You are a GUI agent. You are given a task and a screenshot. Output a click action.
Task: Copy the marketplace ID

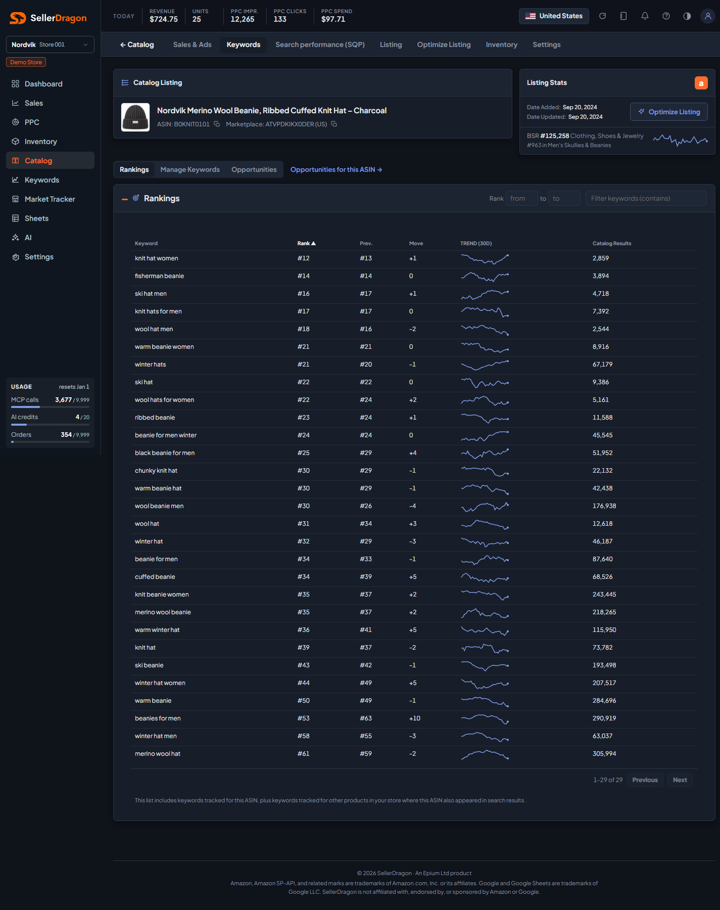point(334,124)
